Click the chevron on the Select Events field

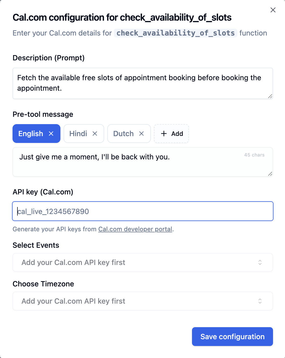[x=260, y=262]
